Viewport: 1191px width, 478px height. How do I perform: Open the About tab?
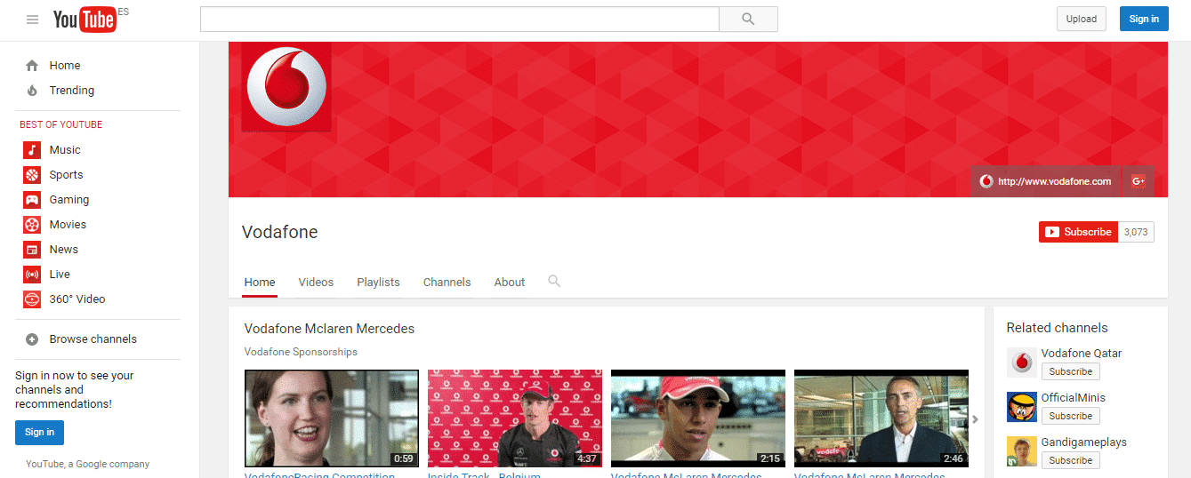pyautogui.click(x=510, y=283)
